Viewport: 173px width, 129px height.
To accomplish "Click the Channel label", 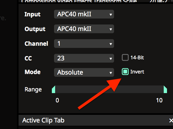I will (x=36, y=44).
